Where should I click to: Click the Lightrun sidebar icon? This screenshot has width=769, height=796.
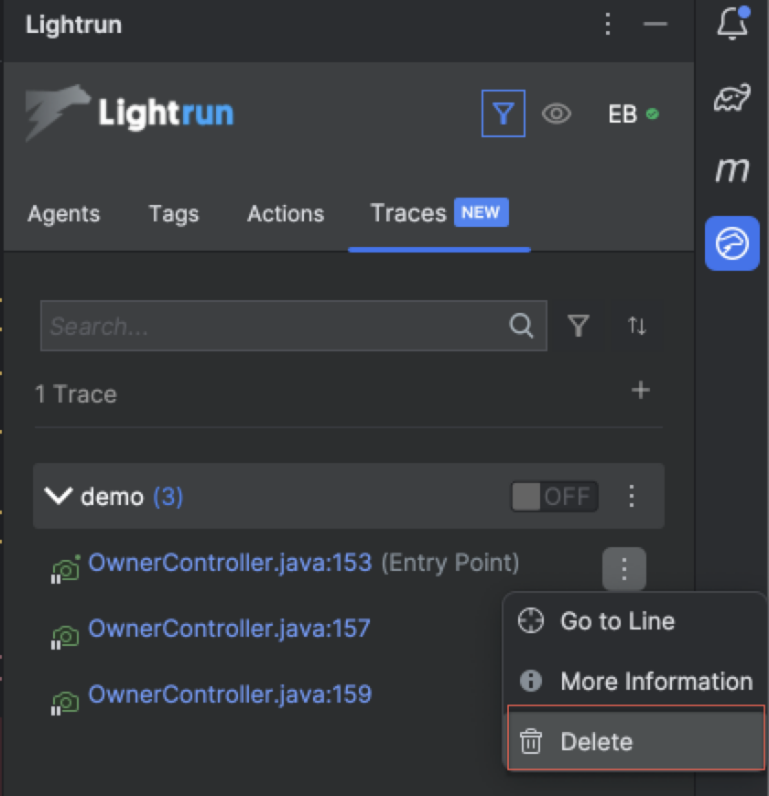[731, 243]
